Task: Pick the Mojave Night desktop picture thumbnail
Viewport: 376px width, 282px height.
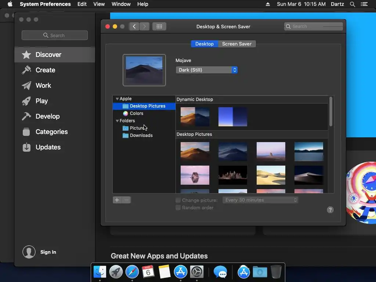Action: point(232,152)
